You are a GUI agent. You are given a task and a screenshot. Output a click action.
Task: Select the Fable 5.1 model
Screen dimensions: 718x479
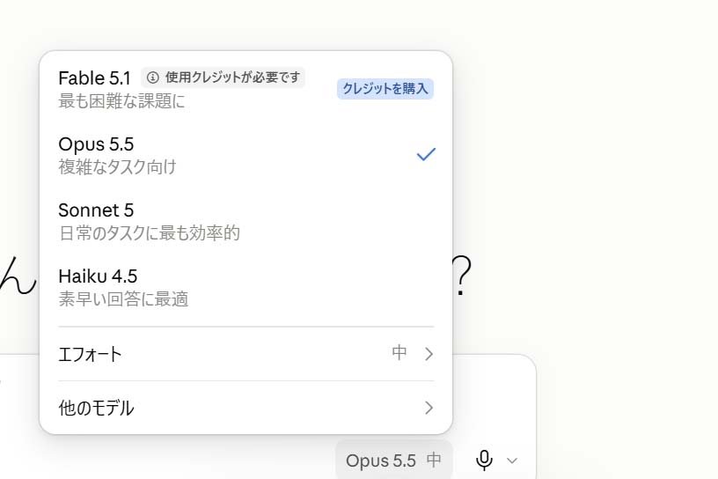click(x=245, y=88)
